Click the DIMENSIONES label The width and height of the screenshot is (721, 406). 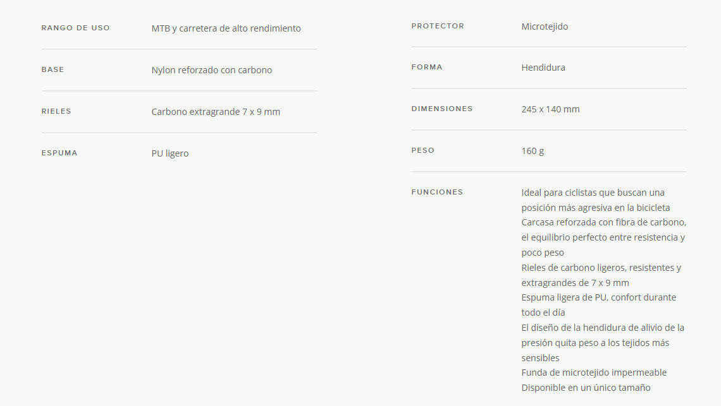click(442, 109)
